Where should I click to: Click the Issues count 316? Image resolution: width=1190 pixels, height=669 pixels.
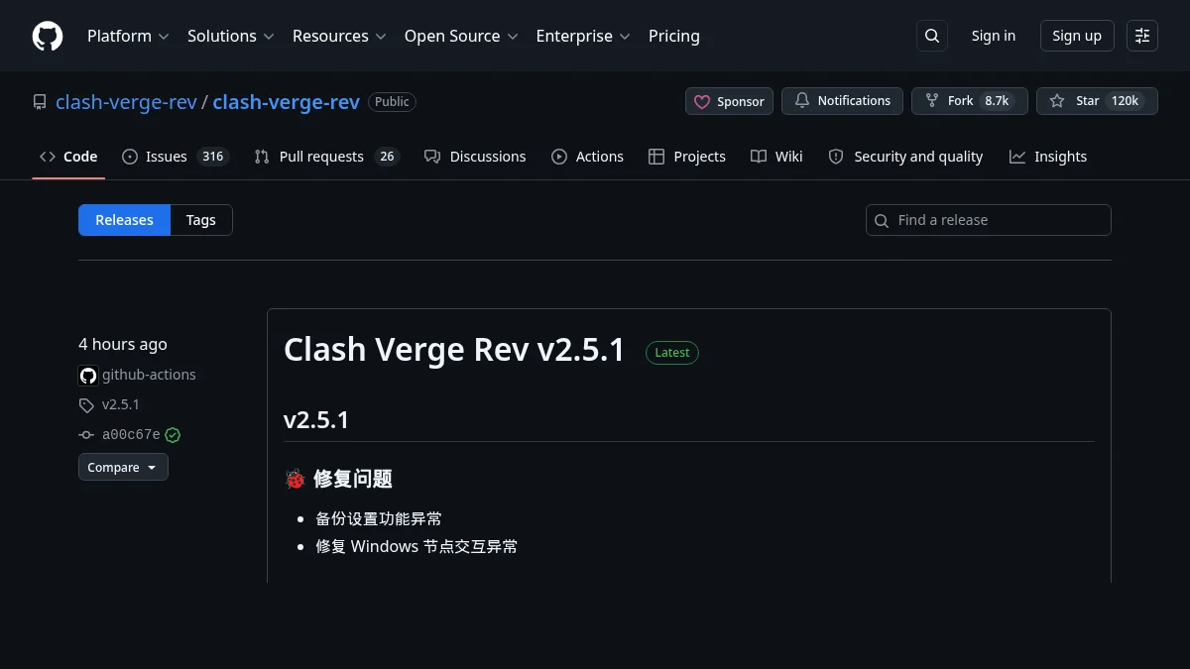(212, 157)
